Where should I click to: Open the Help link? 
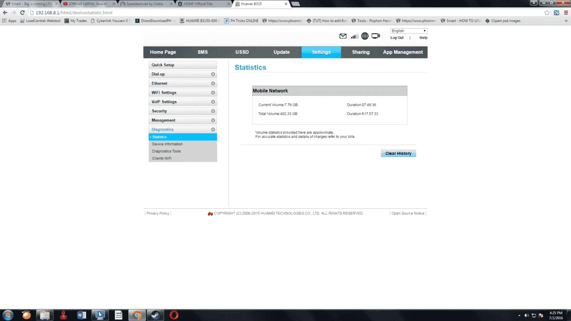(423, 38)
